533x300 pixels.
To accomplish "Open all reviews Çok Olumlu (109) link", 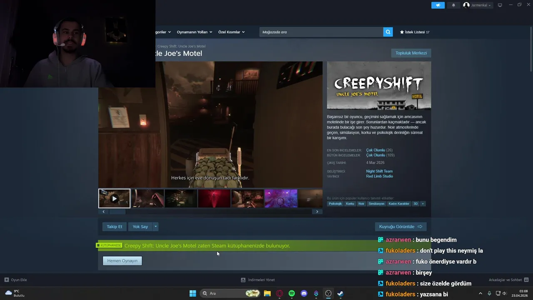I will tap(380, 155).
